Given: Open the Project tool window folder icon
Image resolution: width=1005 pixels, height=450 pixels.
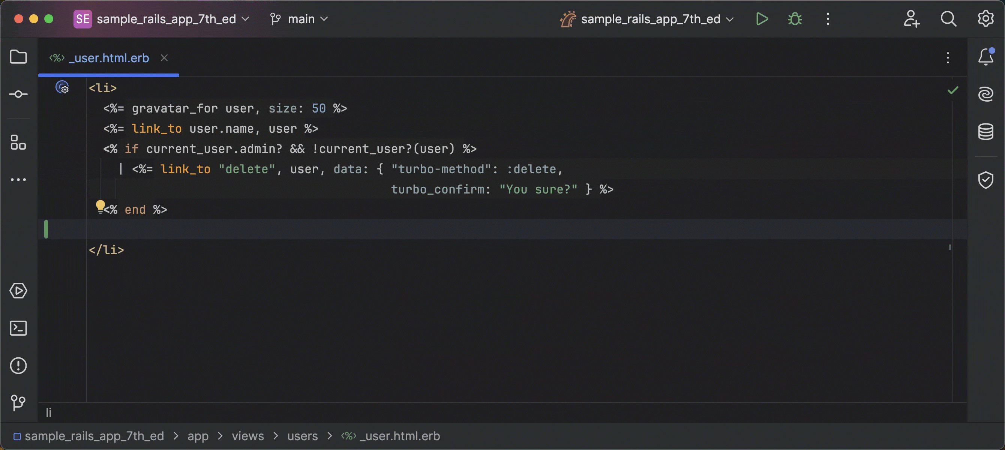Looking at the screenshot, I should pos(18,57).
